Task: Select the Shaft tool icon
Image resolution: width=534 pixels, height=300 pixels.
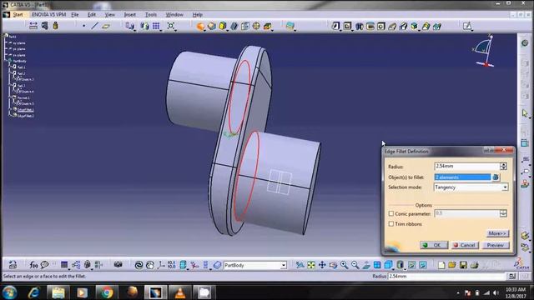Action: tap(359, 26)
